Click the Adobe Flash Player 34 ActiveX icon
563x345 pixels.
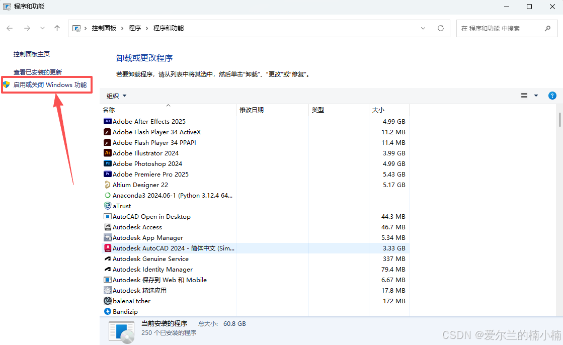click(x=107, y=132)
